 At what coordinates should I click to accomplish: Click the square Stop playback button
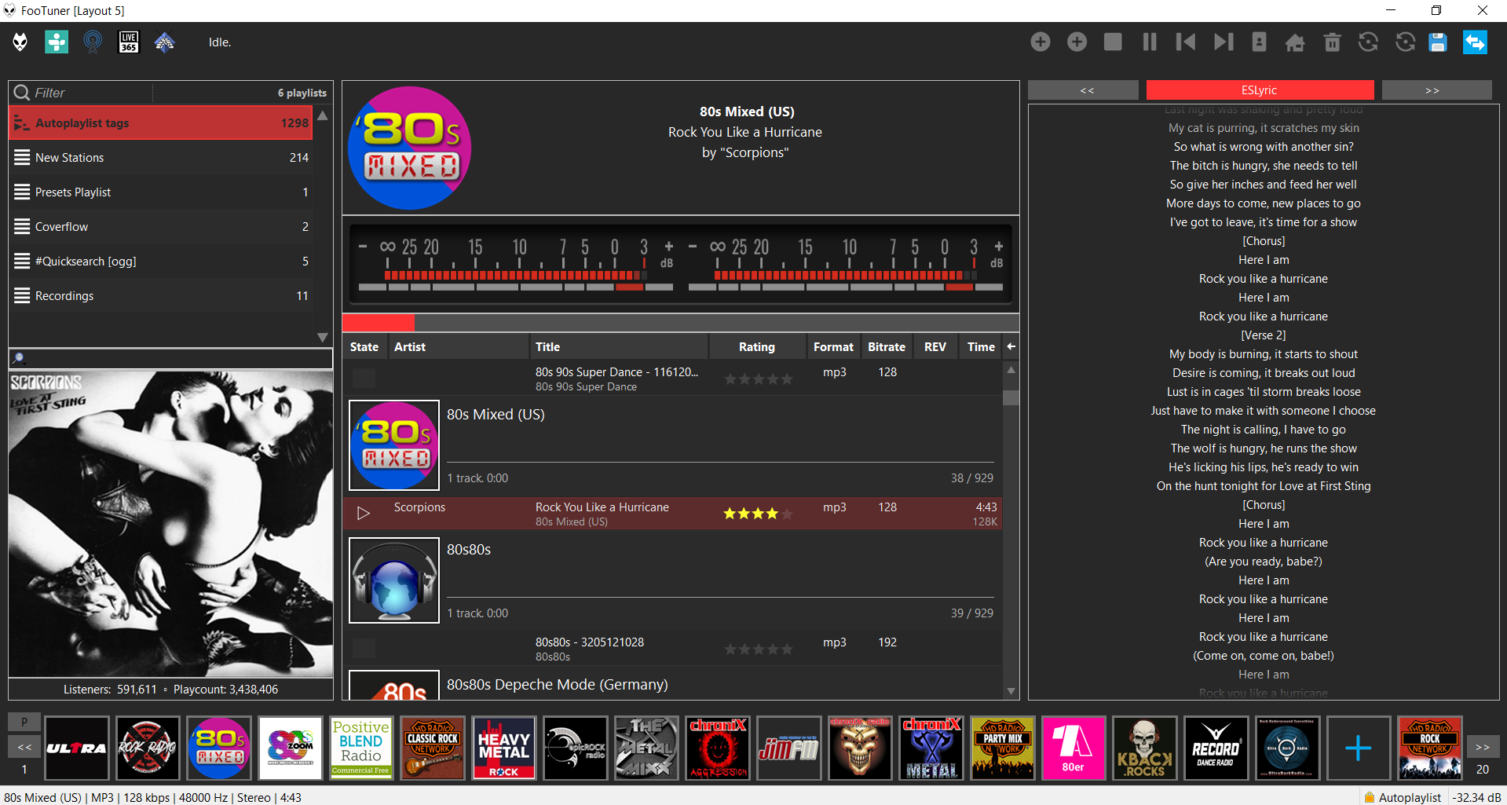tap(1113, 42)
